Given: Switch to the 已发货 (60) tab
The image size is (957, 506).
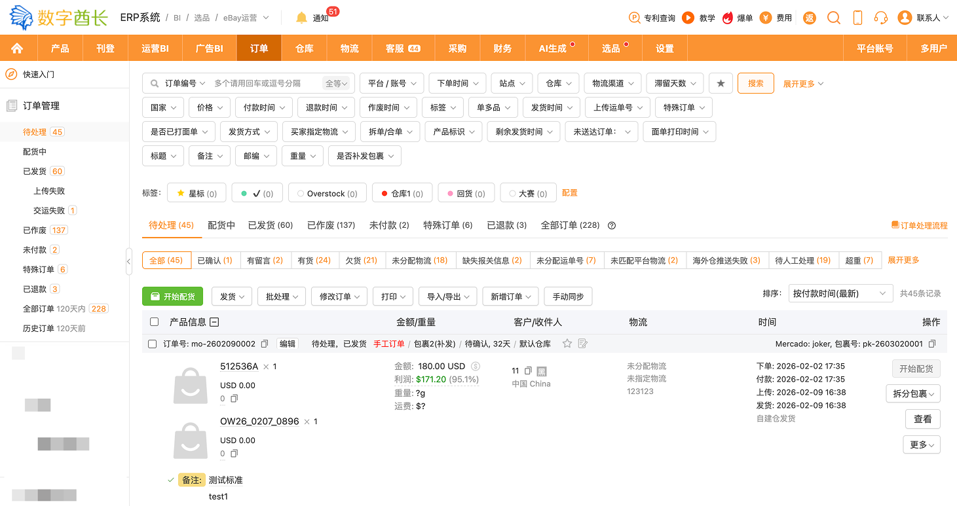Looking at the screenshot, I should pyautogui.click(x=270, y=225).
